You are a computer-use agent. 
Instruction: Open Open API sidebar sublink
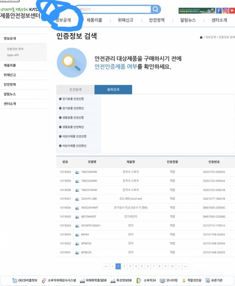click(13, 55)
